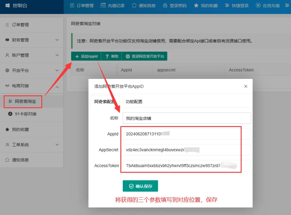Switch to the 功能配置 tab
Image resolution: width=291 pixels, height=215 pixels.
click(134, 102)
